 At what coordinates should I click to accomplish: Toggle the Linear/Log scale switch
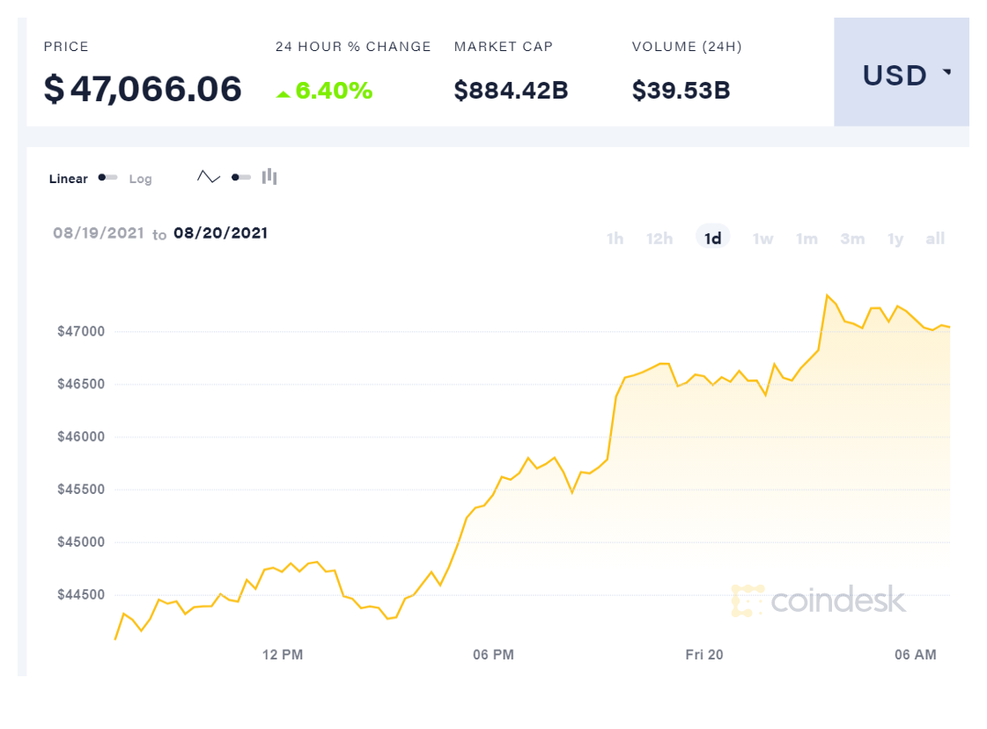click(x=108, y=178)
